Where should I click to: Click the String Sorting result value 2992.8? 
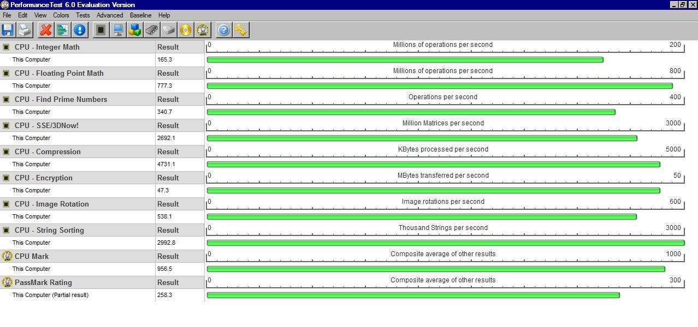(x=166, y=243)
